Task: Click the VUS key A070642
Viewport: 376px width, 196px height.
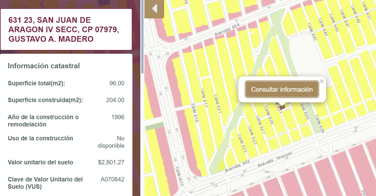Action: (112, 180)
